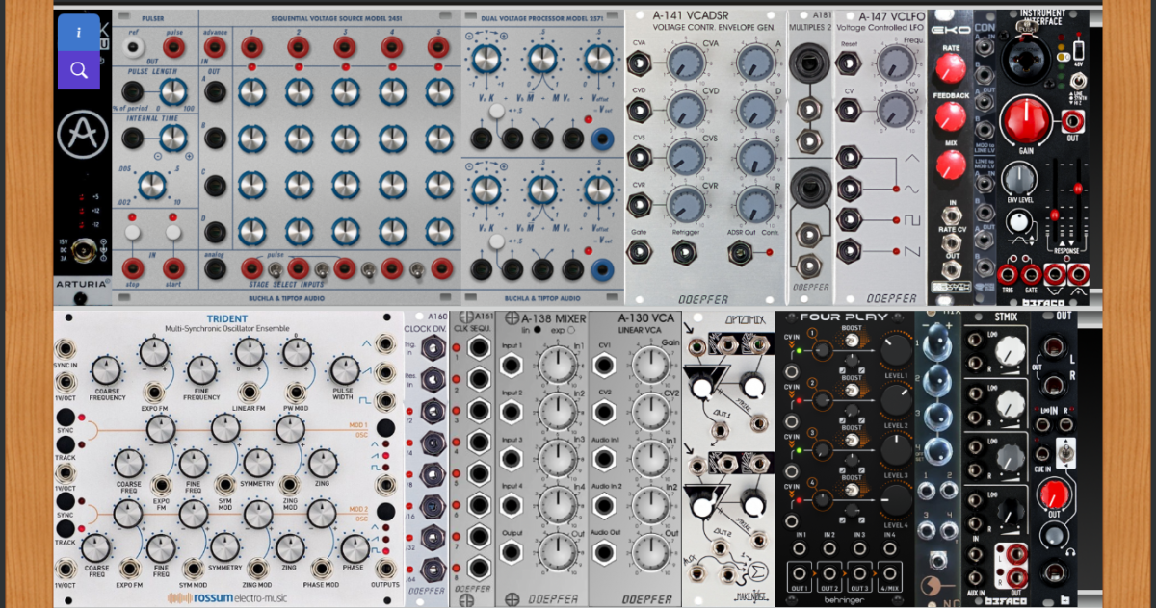
Task: Click the ENV LEVEL knob
Action: (x=1017, y=181)
